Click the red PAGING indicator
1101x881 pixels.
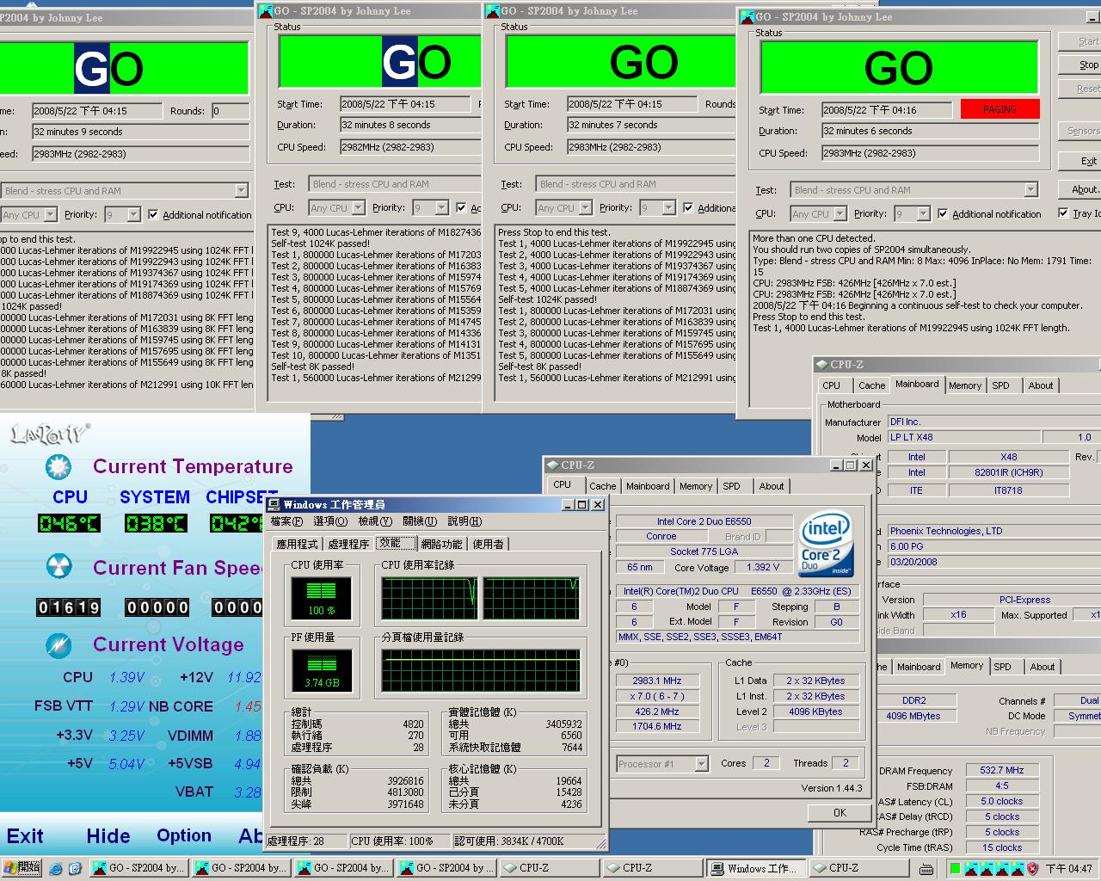1000,109
